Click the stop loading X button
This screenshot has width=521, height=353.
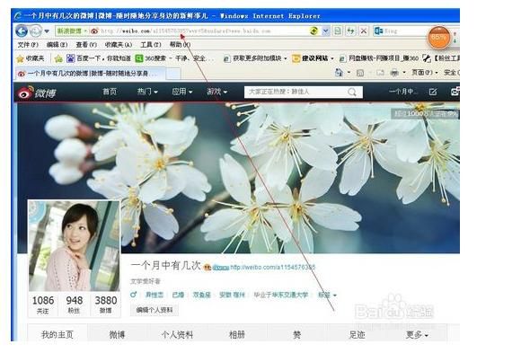coord(364,31)
